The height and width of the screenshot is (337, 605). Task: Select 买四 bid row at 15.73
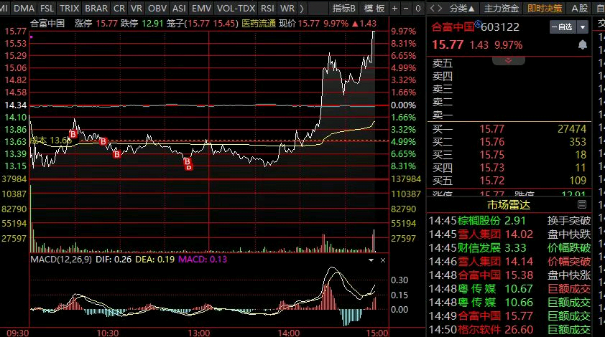(x=509, y=168)
